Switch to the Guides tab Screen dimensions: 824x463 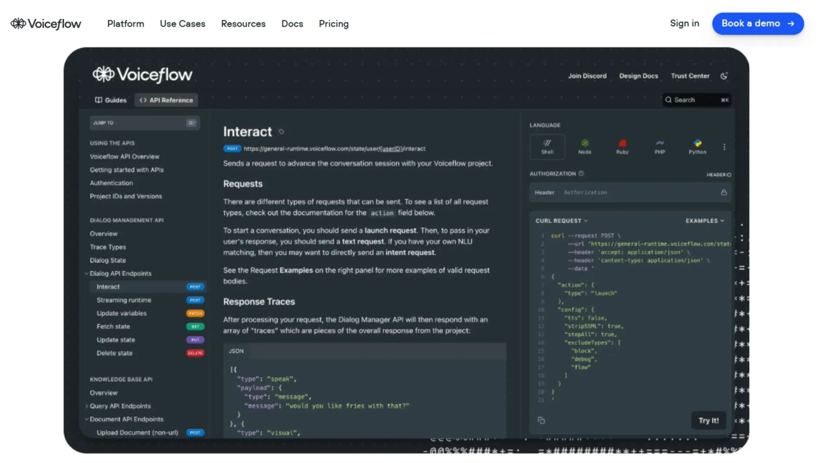[110, 100]
